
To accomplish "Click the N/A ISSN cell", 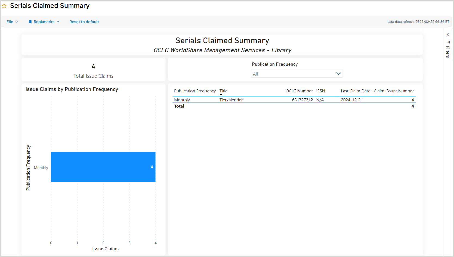I will tap(320, 100).
